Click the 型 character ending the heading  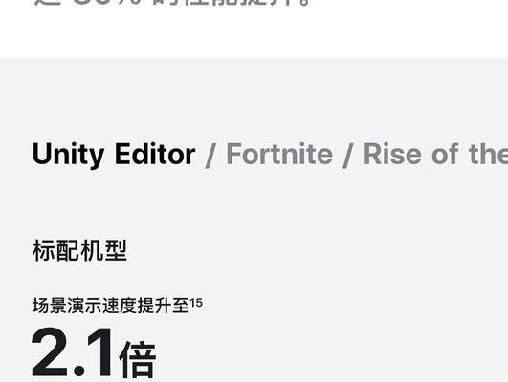tap(116, 250)
